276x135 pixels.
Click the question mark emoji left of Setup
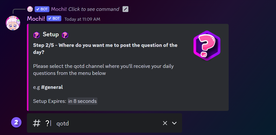click(36, 34)
